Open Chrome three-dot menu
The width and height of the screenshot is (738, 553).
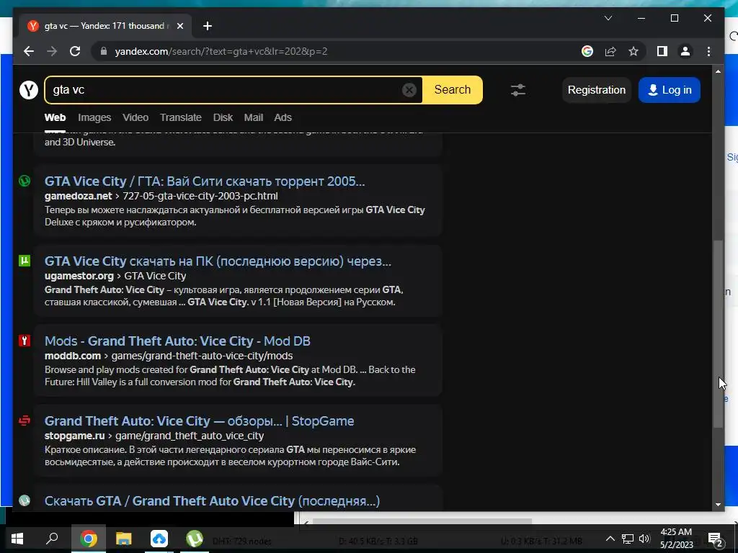point(709,51)
